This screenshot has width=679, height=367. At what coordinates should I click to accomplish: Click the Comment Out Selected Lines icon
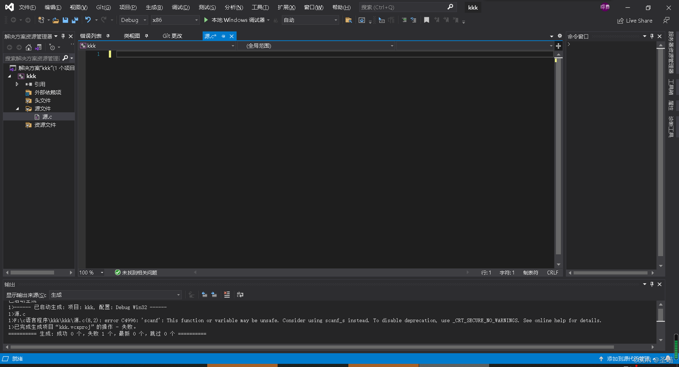[x=404, y=20]
